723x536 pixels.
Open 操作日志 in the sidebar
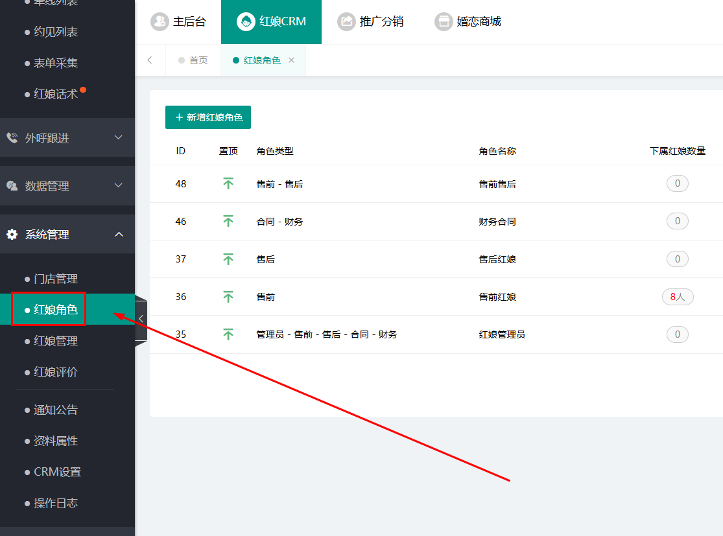[55, 503]
